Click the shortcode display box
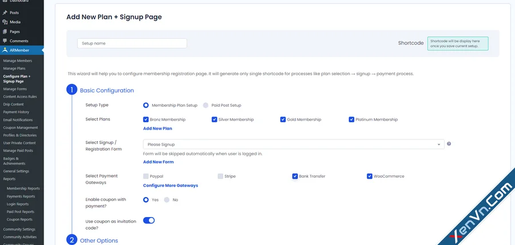The image size is (515, 245). coord(458,43)
